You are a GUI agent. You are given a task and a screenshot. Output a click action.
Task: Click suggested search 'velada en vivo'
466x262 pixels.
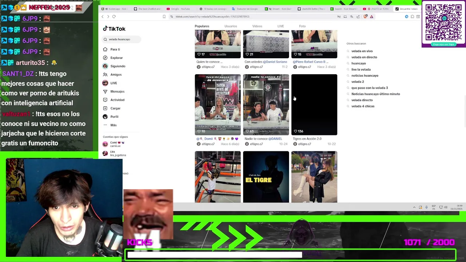click(362, 51)
